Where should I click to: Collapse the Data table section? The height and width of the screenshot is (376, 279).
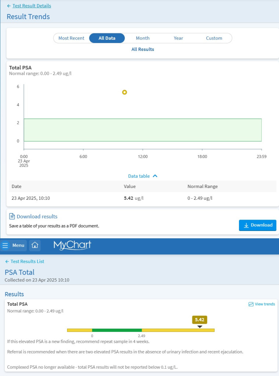point(142,176)
